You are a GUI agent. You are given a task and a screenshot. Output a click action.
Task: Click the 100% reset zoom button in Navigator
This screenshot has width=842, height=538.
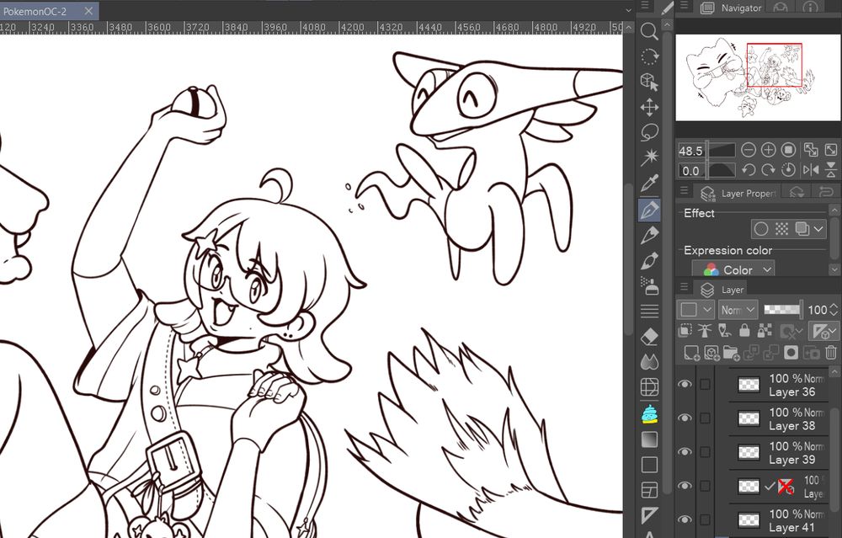(x=788, y=150)
